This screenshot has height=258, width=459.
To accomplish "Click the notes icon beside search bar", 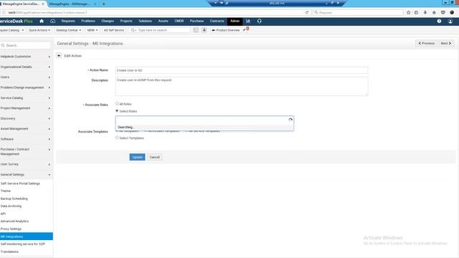I will click(196, 30).
